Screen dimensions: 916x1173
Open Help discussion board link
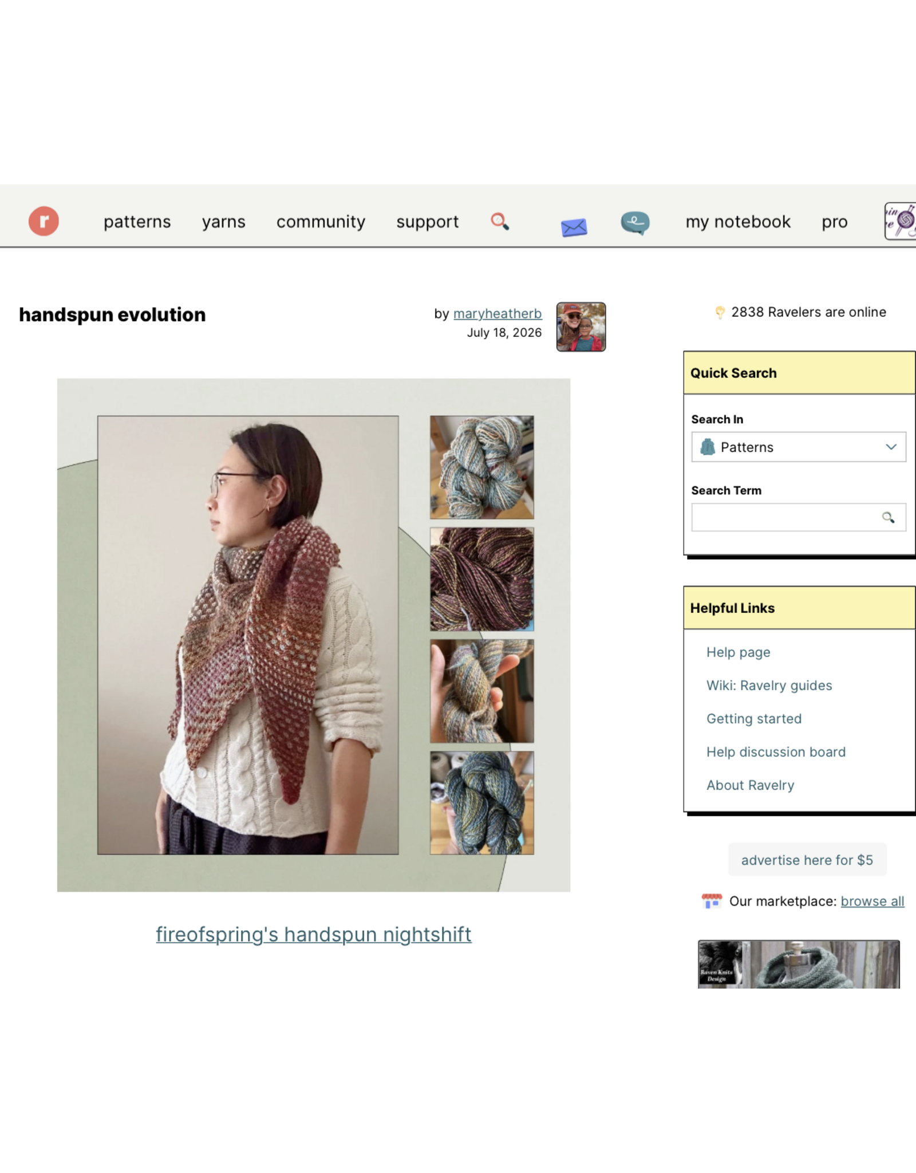(776, 752)
